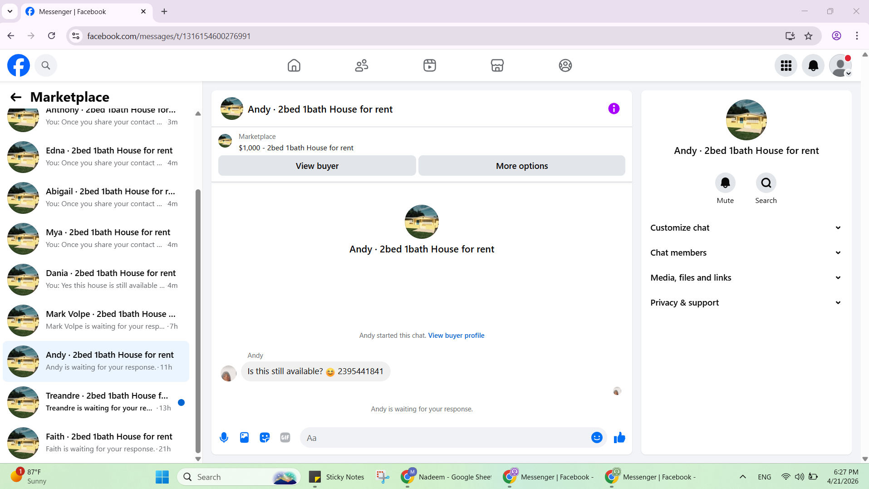Bookmark this page with star icon
This screenshot has height=489, width=869.
pos(808,36)
